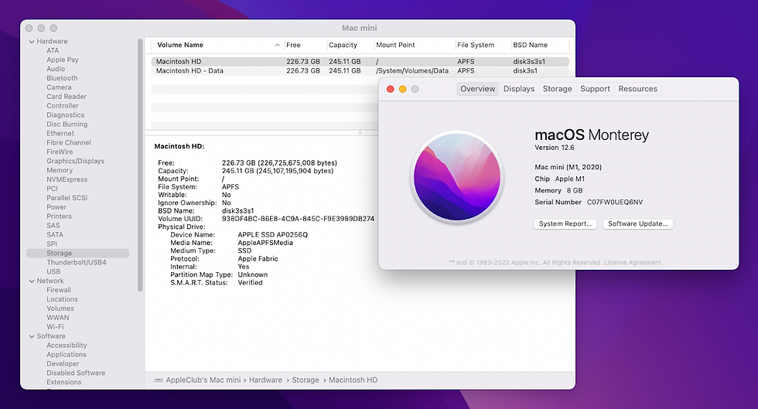Click the Capacity column header
758x409 pixels.
[343, 45]
